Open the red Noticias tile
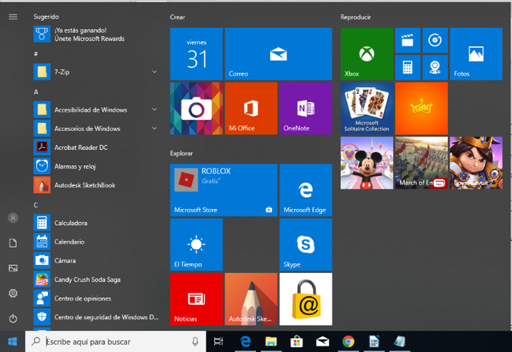 196,299
